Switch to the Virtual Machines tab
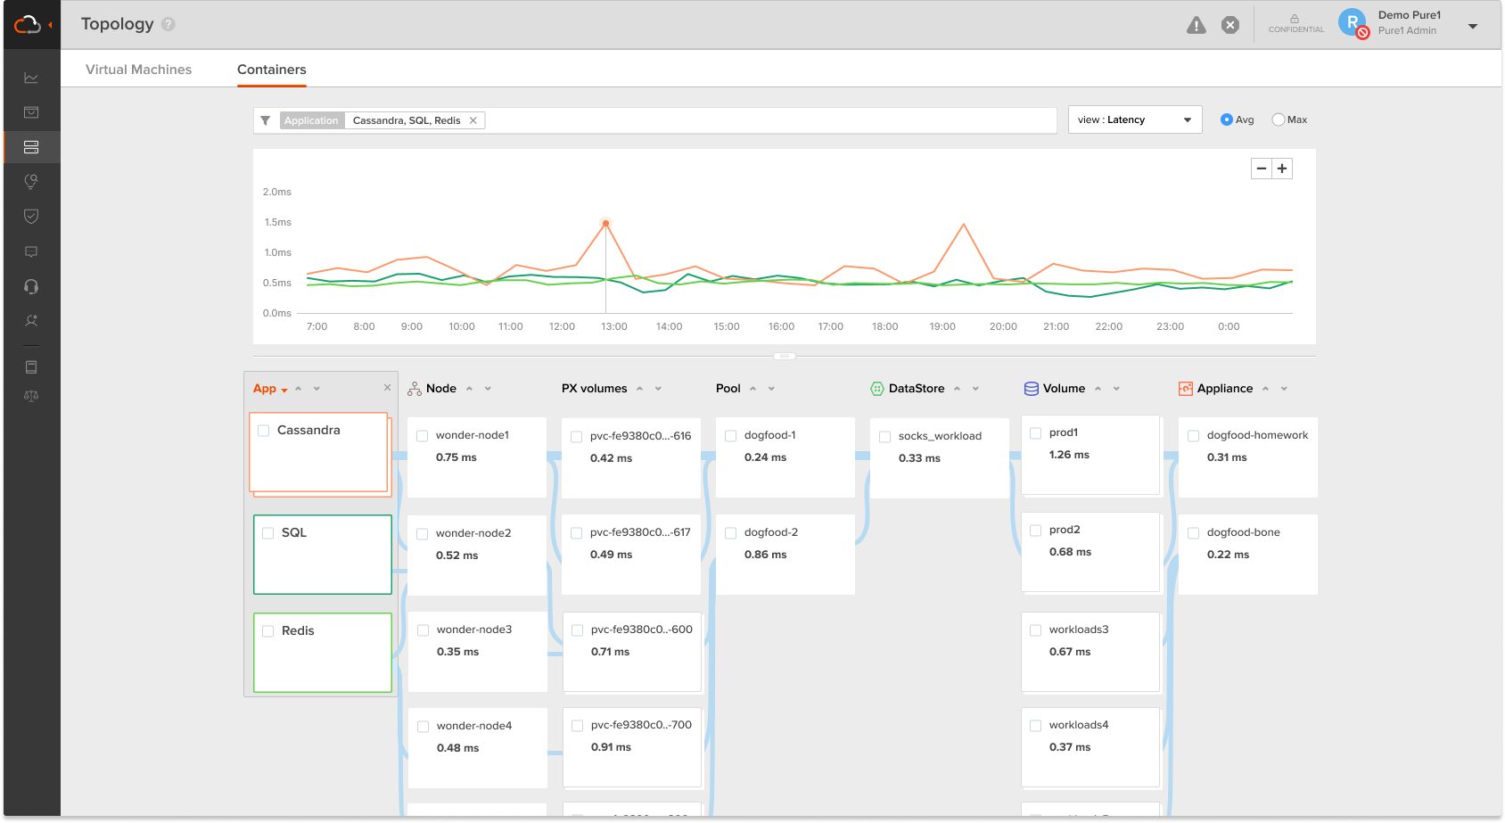This screenshot has height=823, width=1505. point(138,70)
